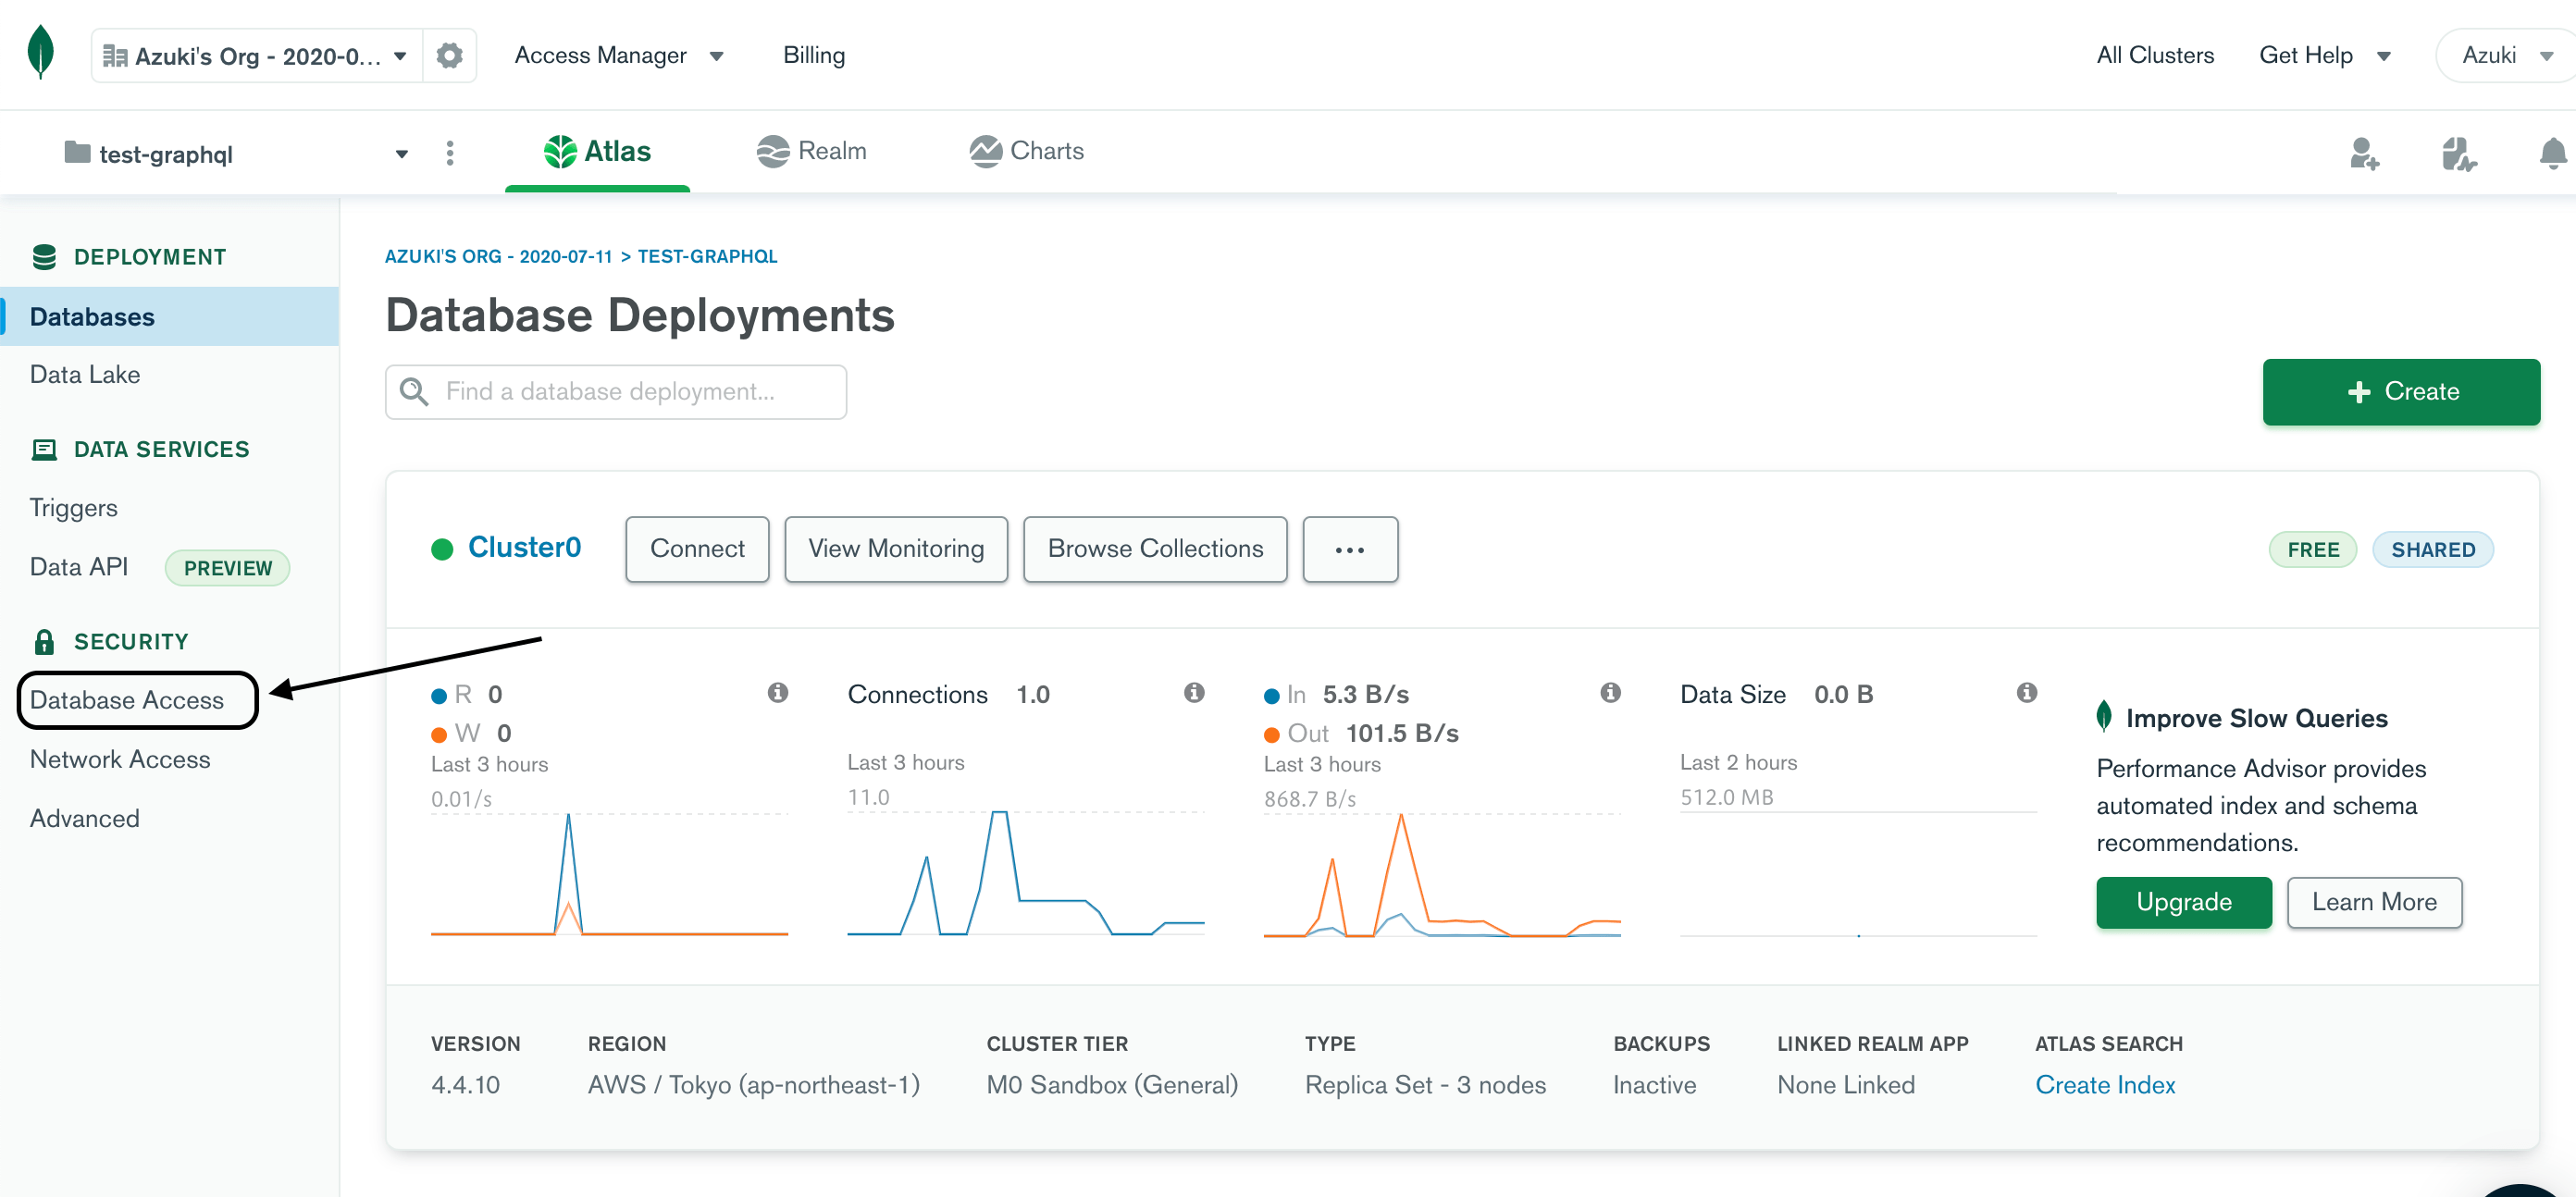Screen dimensions: 2576x1197
Task: Click the Deployment section stack icon
Action: coord(44,257)
